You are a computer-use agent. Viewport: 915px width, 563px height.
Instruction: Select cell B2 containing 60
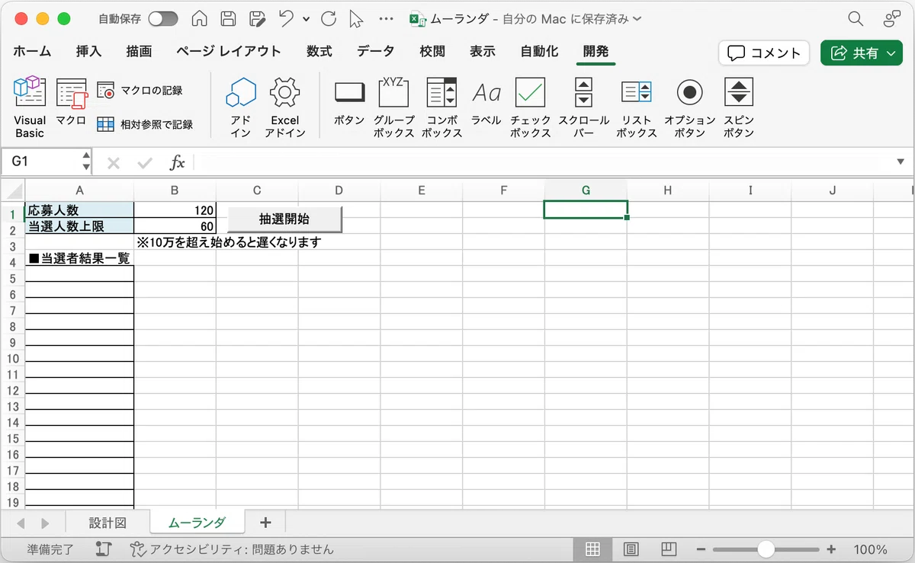tap(175, 226)
